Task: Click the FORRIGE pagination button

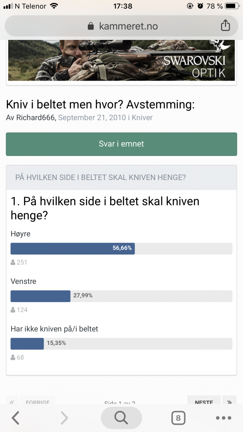Action: [38, 402]
